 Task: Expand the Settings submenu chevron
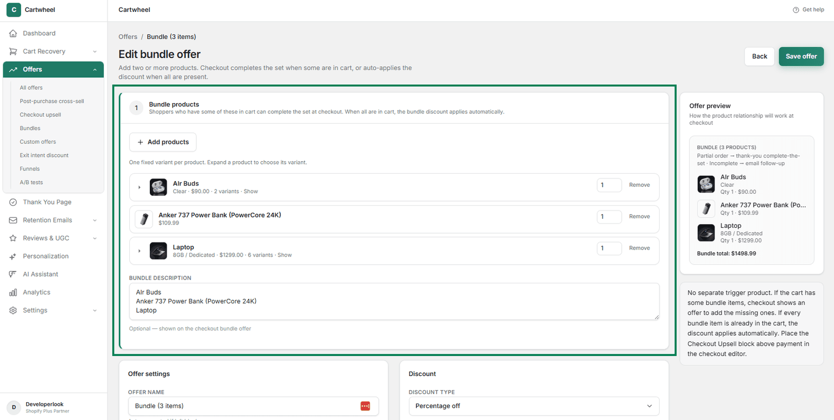pos(95,310)
